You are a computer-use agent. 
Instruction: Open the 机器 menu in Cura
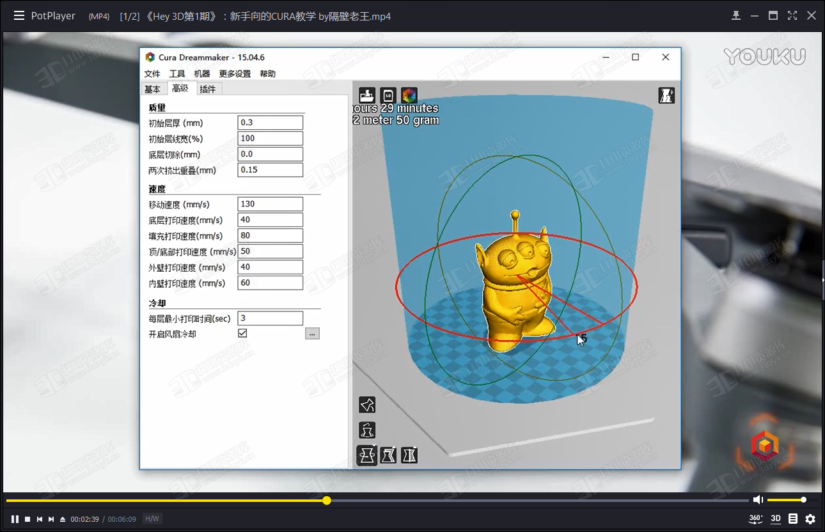pyautogui.click(x=202, y=74)
